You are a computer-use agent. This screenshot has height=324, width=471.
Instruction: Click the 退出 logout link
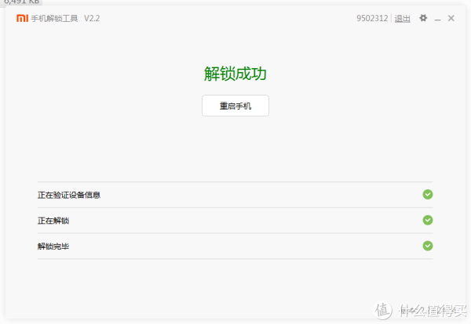point(402,19)
